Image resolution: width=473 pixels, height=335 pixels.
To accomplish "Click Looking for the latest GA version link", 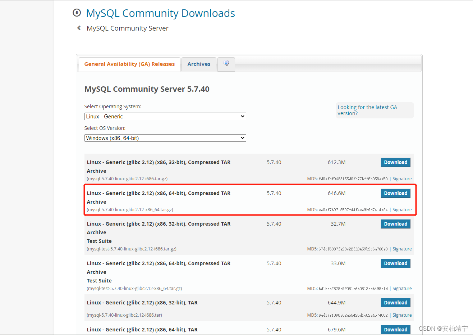I will [367, 110].
